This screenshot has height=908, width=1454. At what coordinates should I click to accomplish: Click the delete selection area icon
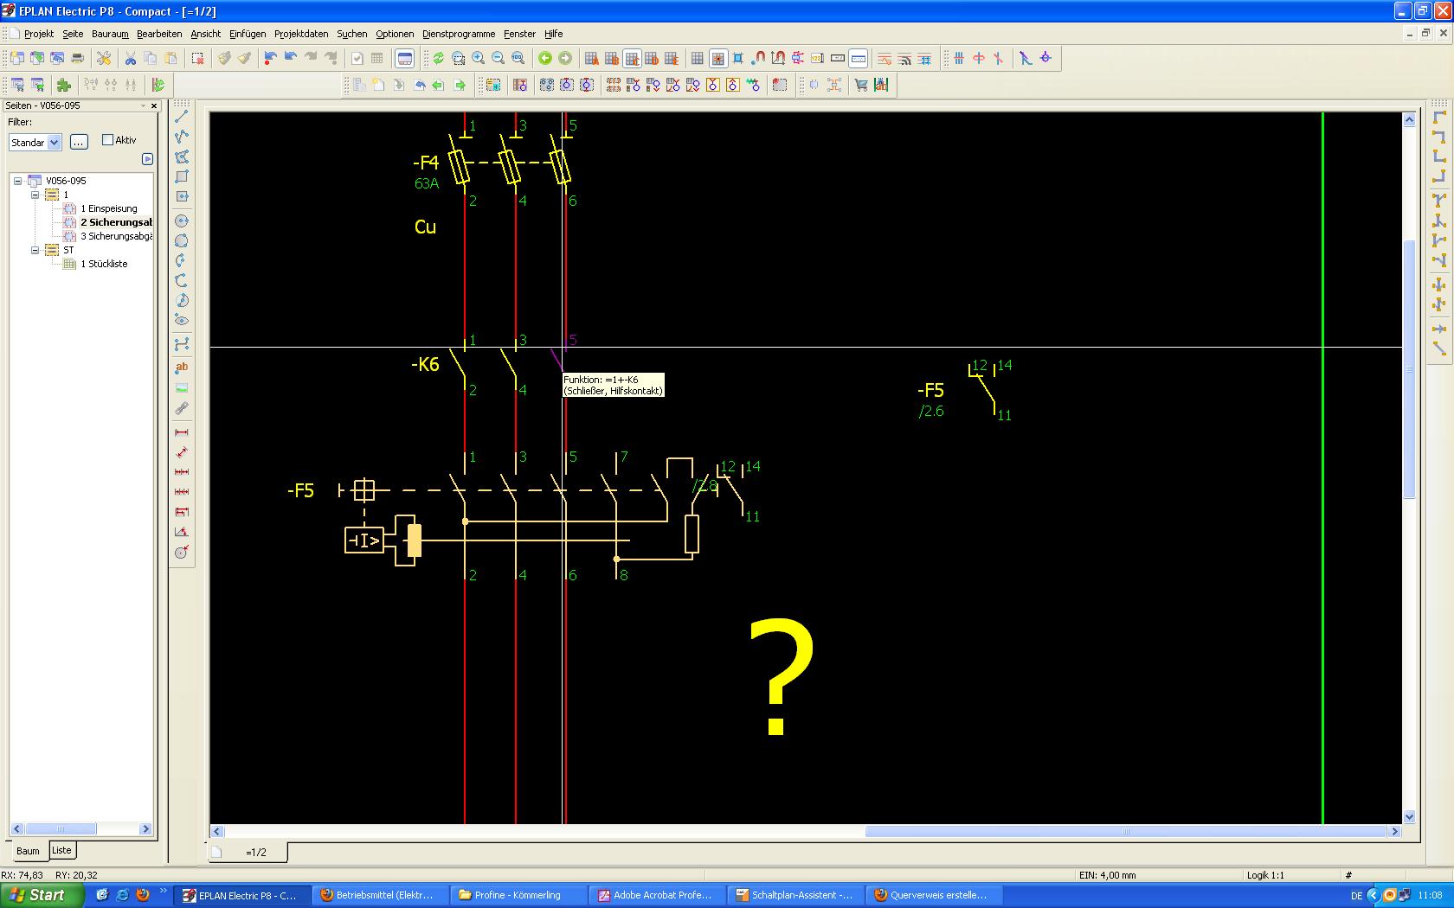(198, 58)
